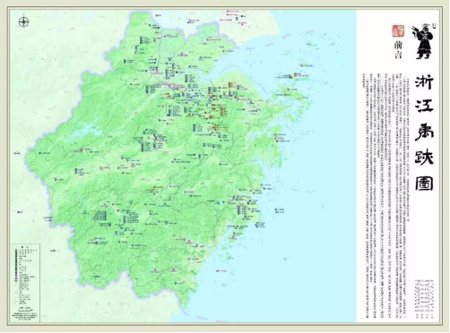450x333 pixels.
Task: Click the 江 title character
Action: tap(424, 107)
